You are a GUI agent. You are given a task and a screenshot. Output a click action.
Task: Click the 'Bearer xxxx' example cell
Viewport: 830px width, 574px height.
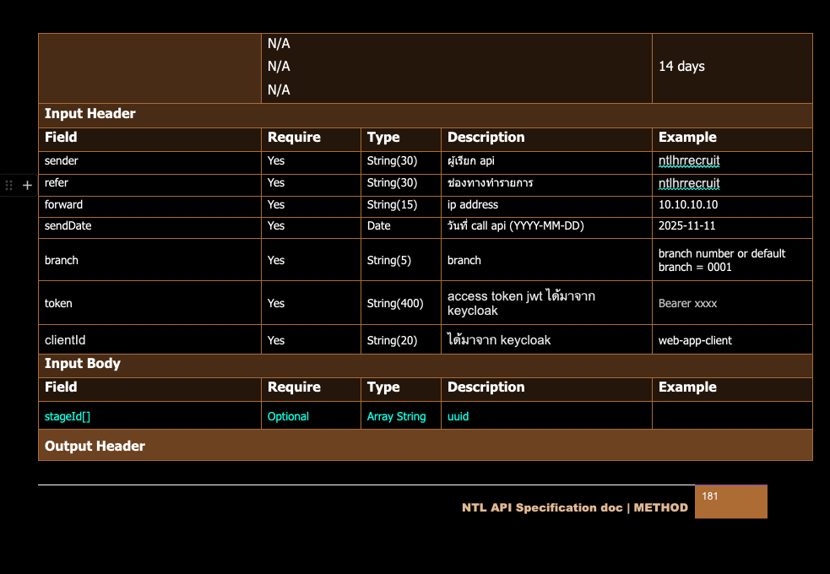tap(687, 303)
